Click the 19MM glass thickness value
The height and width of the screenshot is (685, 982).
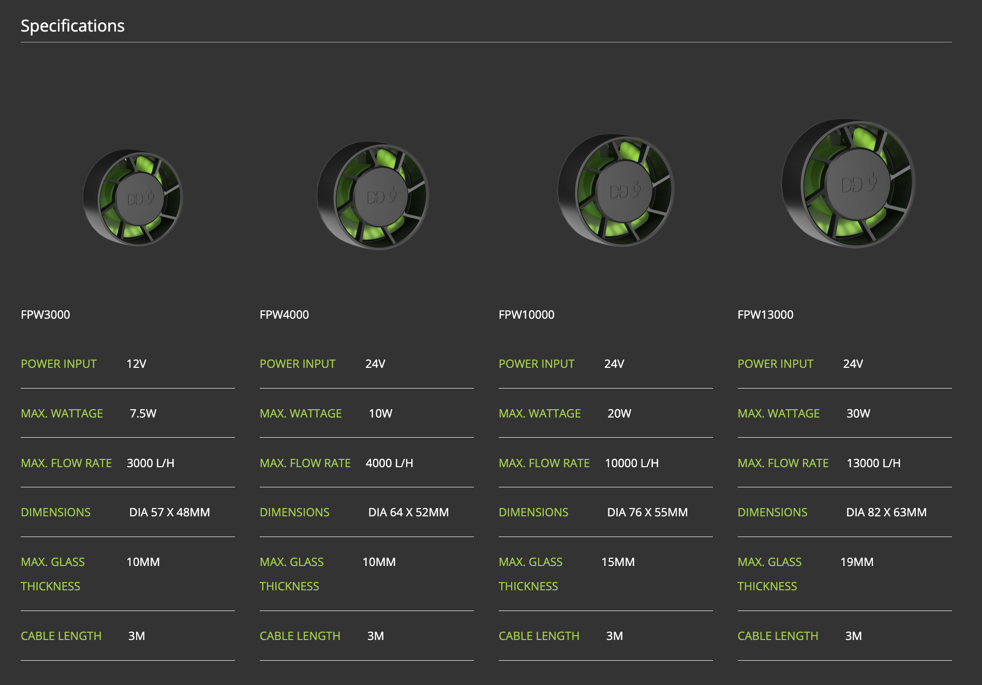[856, 562]
